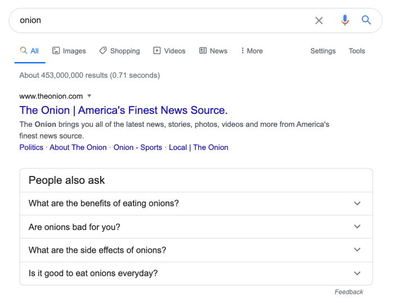Click the People also ask heading

coord(66,180)
